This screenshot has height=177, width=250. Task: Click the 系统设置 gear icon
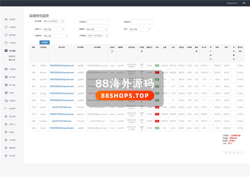pos(6,117)
